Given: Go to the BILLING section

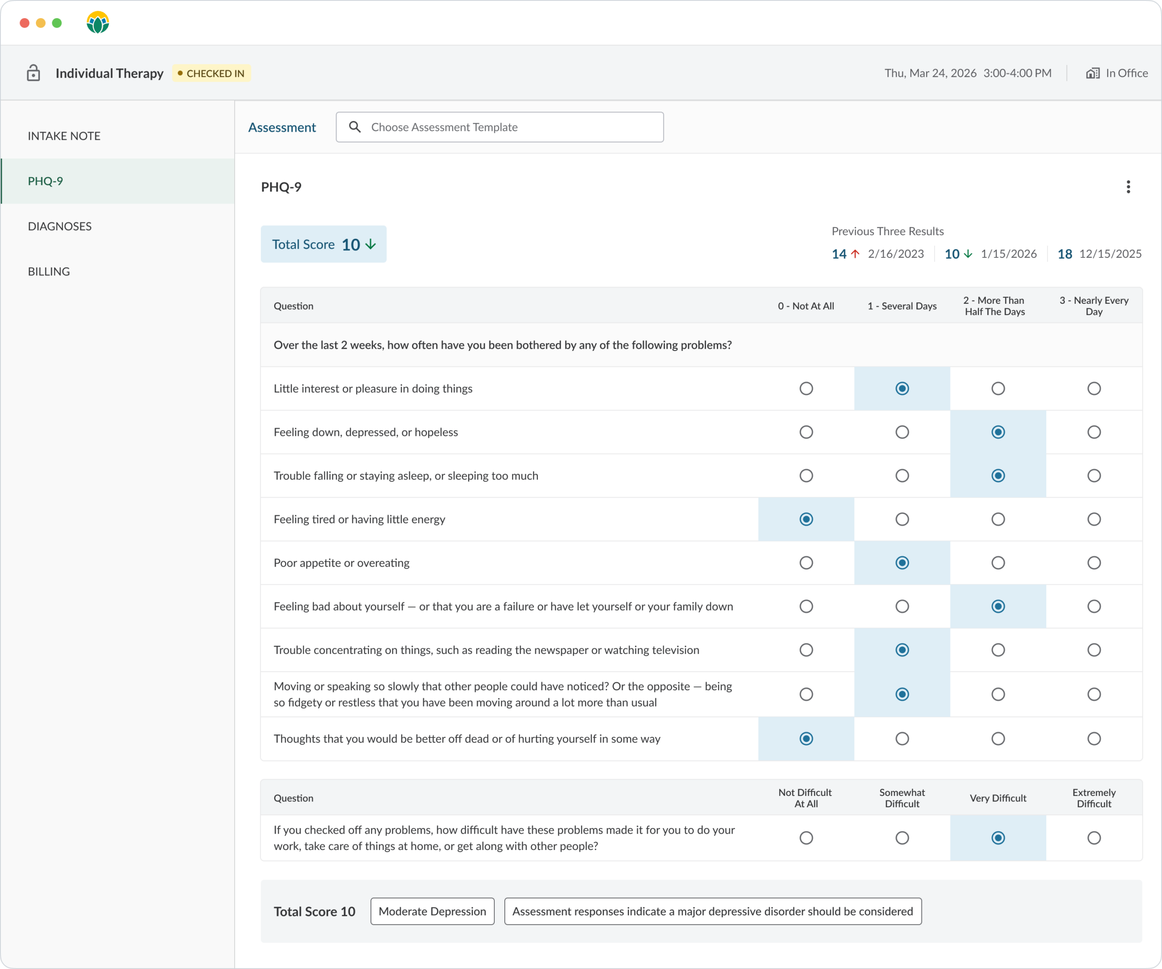Looking at the screenshot, I should click(49, 272).
